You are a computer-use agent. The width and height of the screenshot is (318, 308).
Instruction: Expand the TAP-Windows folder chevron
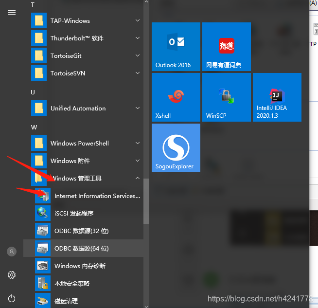pyautogui.click(x=138, y=20)
